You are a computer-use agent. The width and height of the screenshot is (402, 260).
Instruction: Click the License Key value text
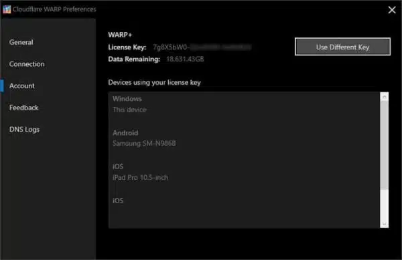click(202, 47)
